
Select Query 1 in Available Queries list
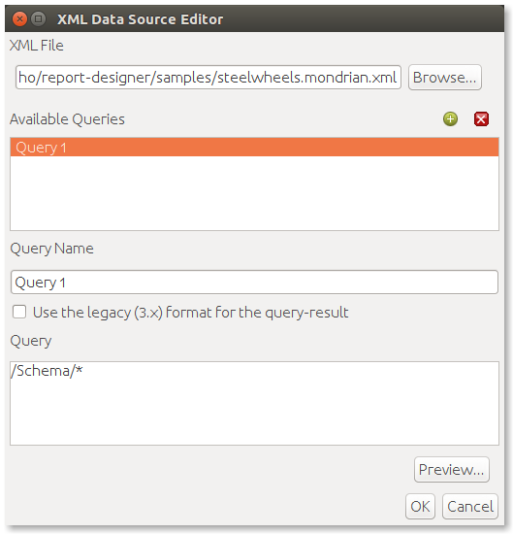254,148
